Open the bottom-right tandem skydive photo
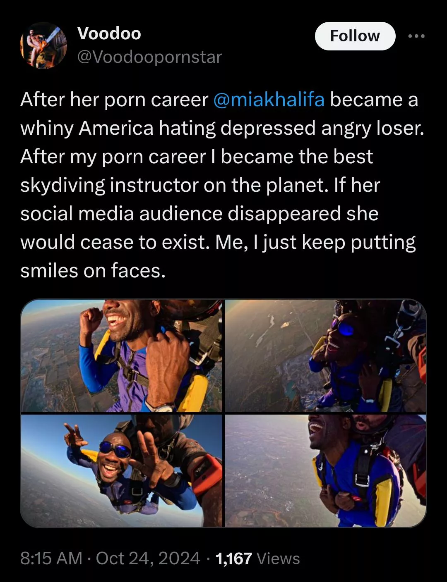Image resolution: width=447 pixels, height=582 pixels. click(x=325, y=471)
